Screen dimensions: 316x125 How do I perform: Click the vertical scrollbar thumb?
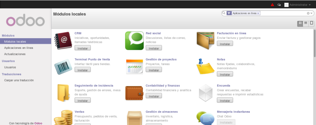point(314,43)
